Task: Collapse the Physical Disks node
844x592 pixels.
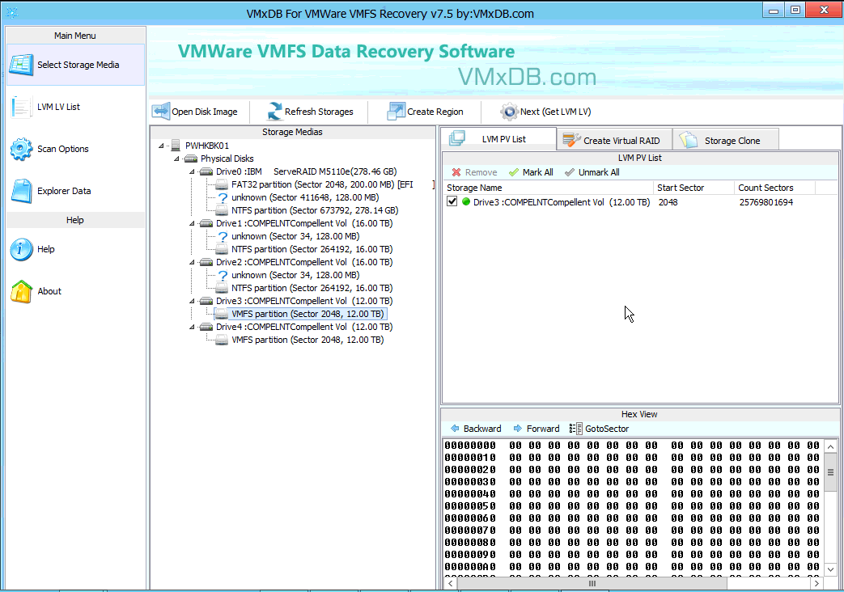Action: [176, 159]
